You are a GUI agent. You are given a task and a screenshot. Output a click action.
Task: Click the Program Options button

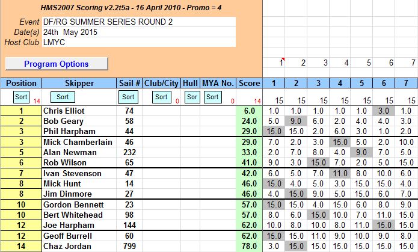(x=57, y=64)
